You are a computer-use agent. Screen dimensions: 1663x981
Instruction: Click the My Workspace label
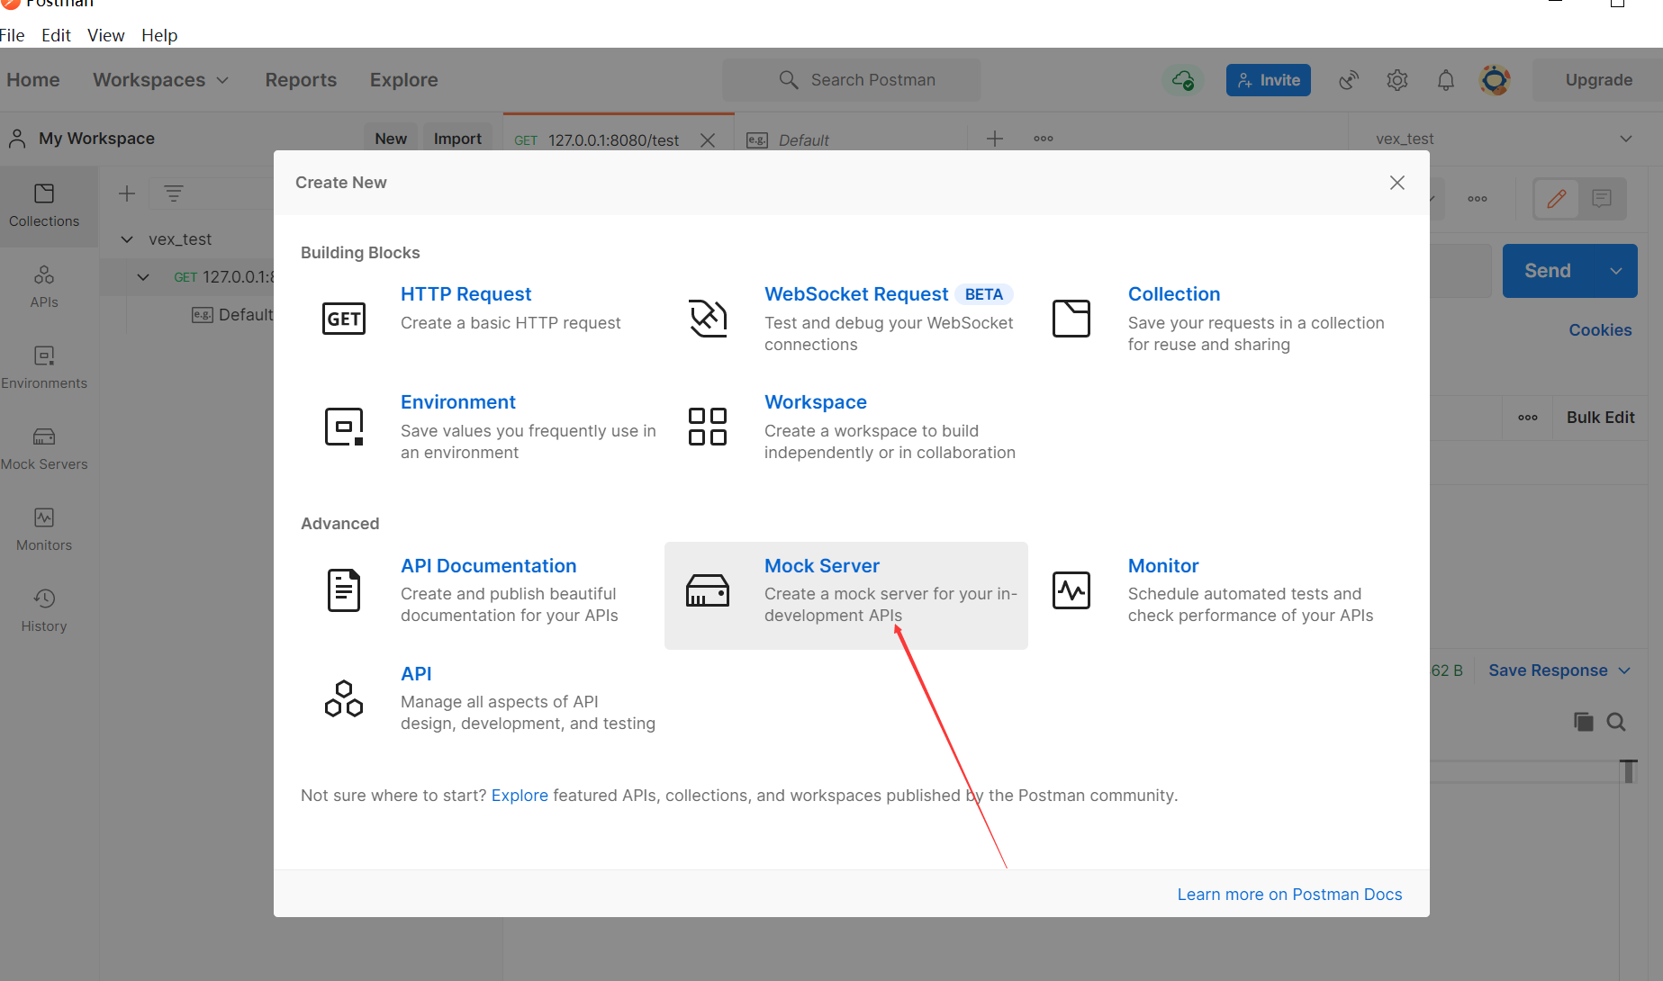coord(96,139)
